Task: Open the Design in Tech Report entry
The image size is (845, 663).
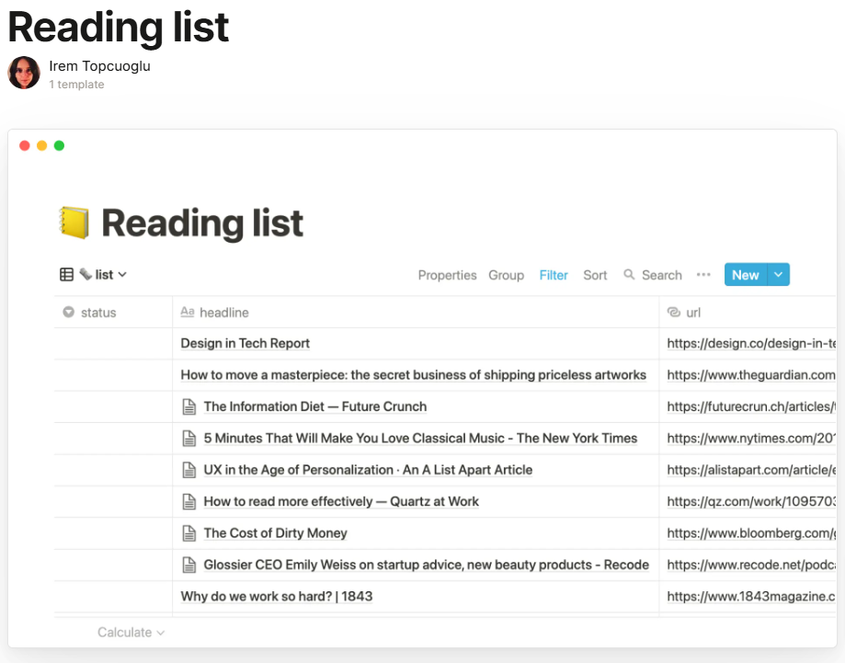Action: pos(246,343)
